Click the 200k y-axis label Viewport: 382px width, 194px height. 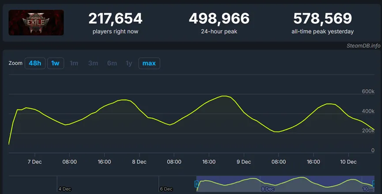click(368, 131)
